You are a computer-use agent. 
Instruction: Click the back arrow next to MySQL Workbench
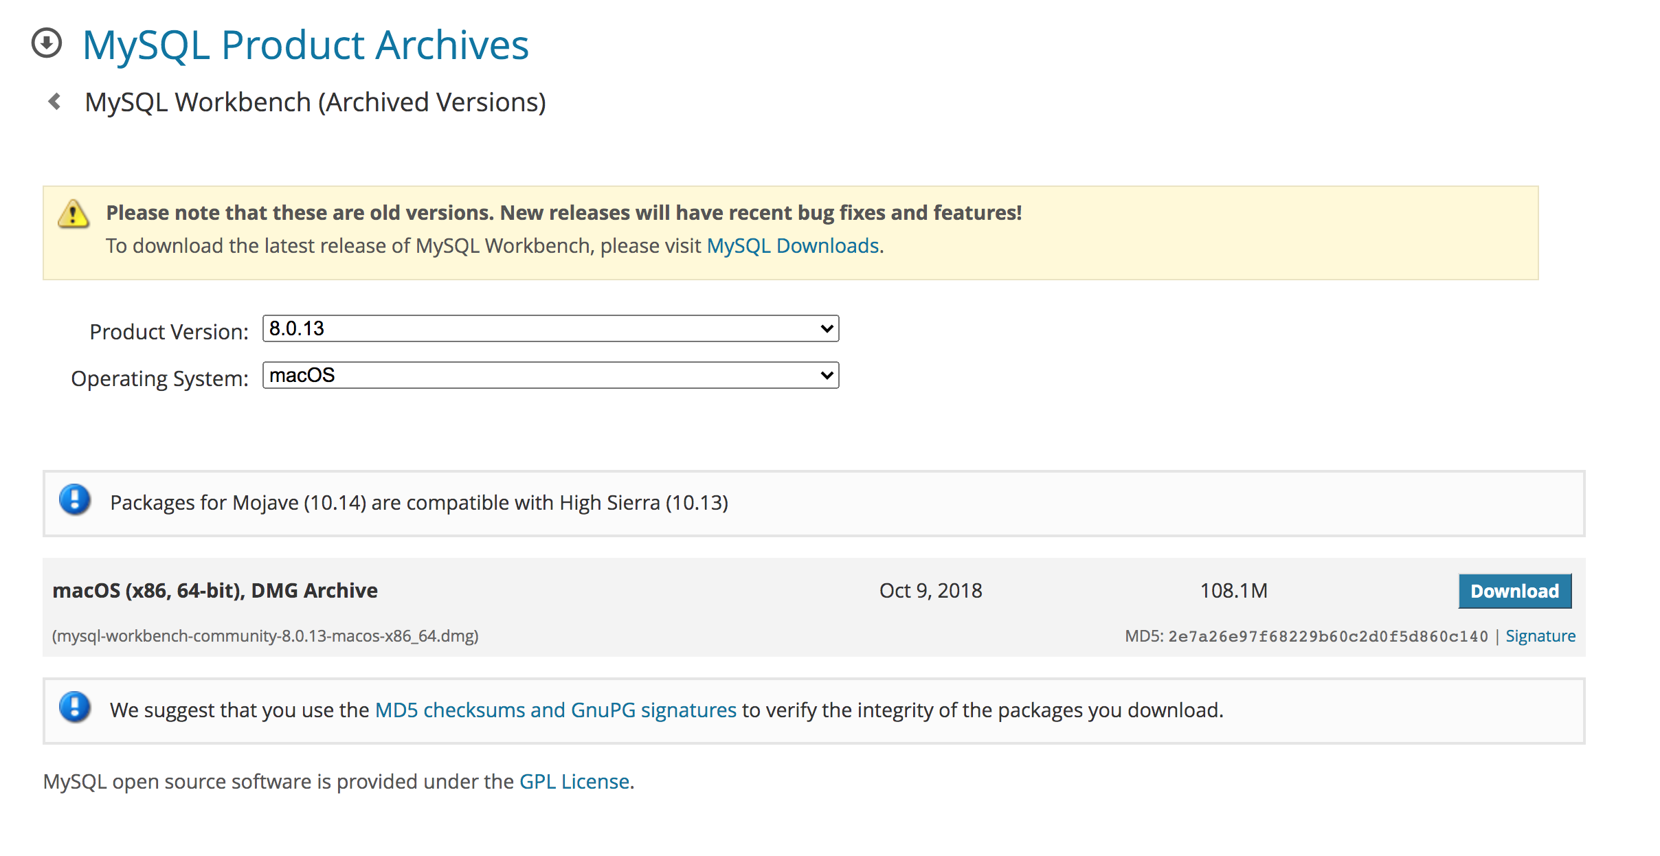click(55, 102)
